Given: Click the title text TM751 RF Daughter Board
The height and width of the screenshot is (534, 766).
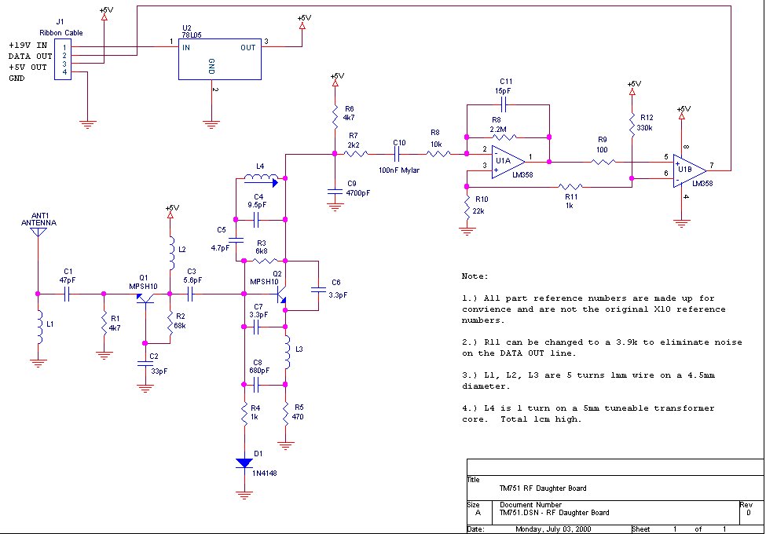Looking at the screenshot, I should [542, 488].
